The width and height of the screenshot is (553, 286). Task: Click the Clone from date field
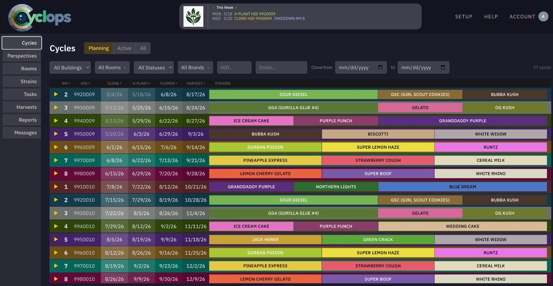(361, 67)
